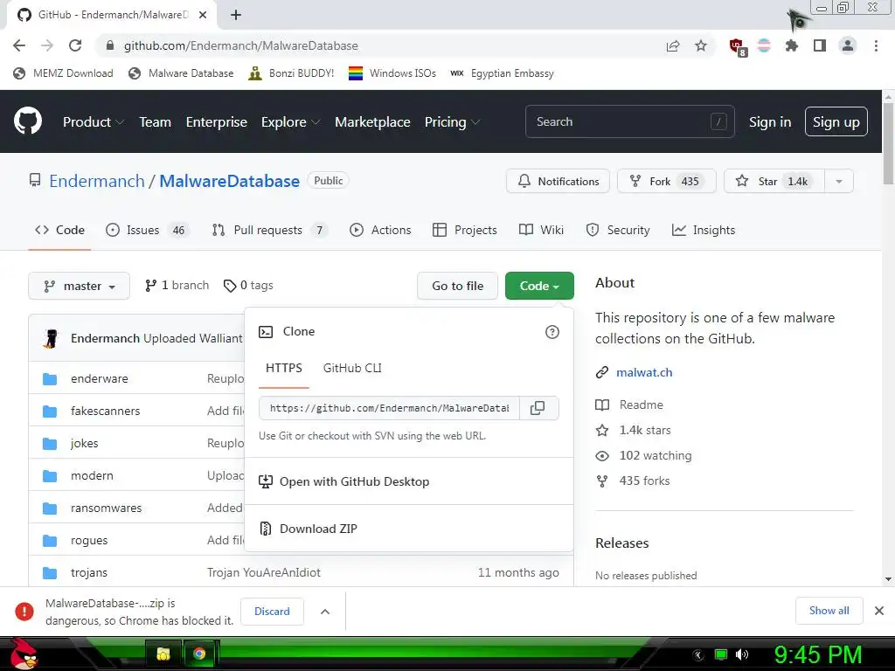Close the download bar with X
The height and width of the screenshot is (671, 895).
(879, 611)
